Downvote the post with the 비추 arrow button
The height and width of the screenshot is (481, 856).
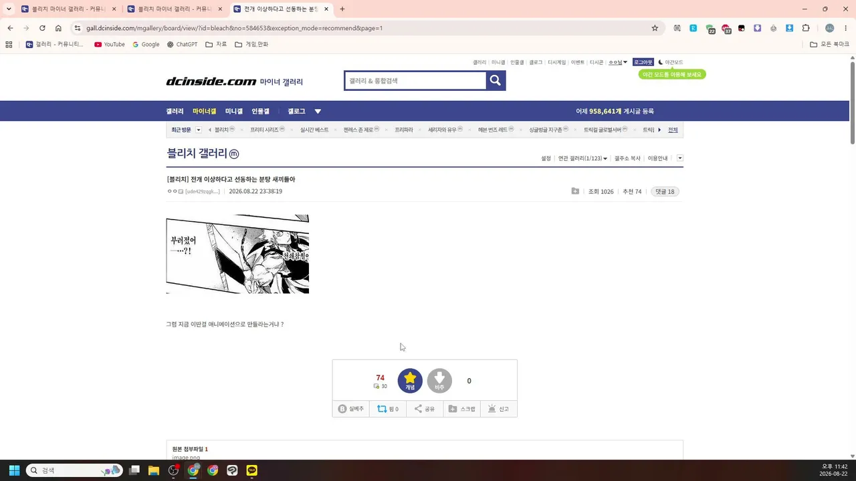click(439, 381)
